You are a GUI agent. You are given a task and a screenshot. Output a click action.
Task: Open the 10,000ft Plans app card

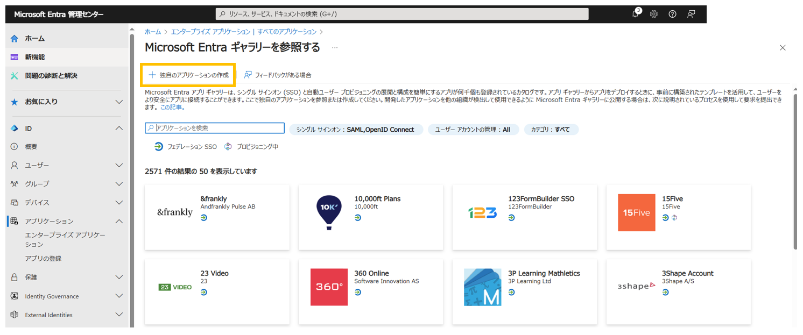[371, 217]
